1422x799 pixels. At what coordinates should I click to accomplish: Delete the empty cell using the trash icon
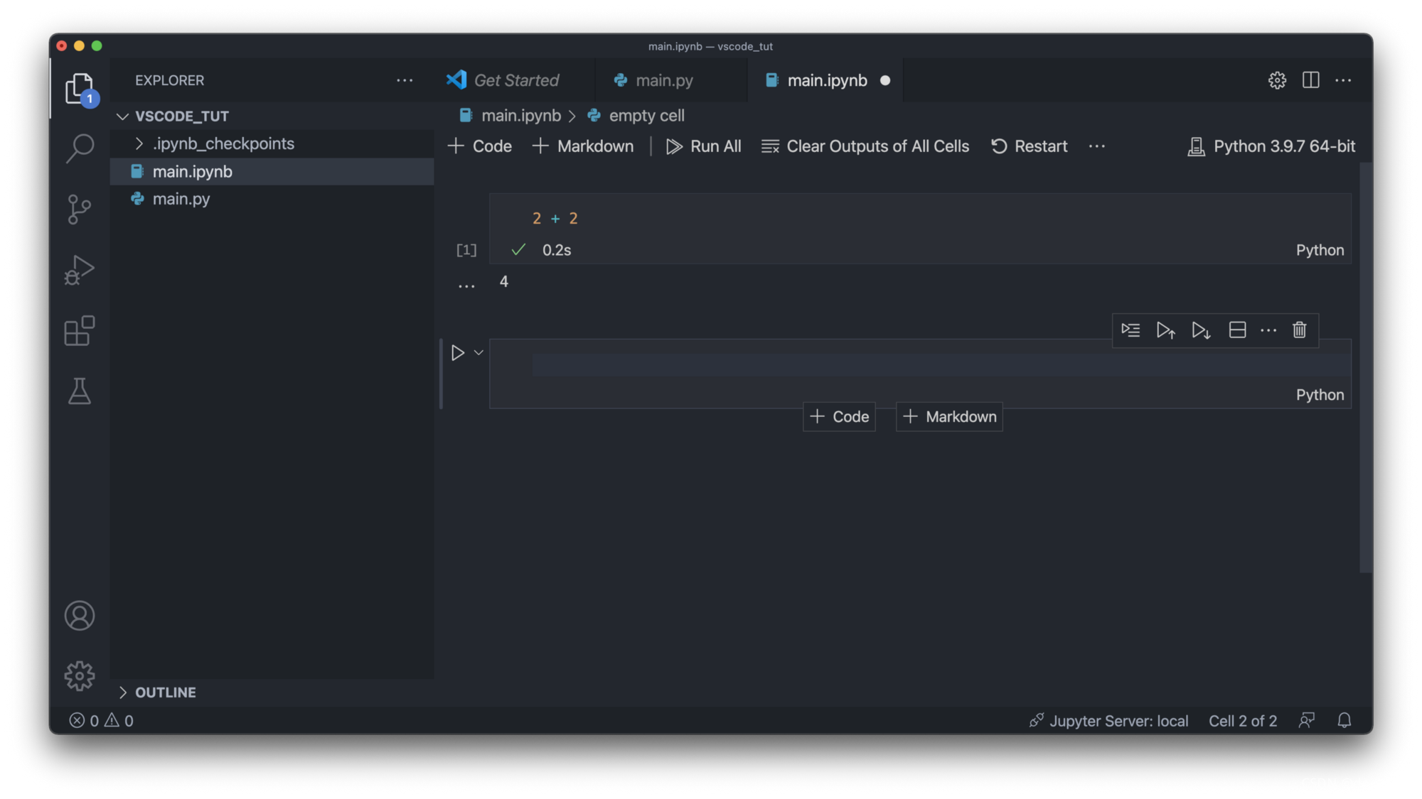pyautogui.click(x=1298, y=330)
